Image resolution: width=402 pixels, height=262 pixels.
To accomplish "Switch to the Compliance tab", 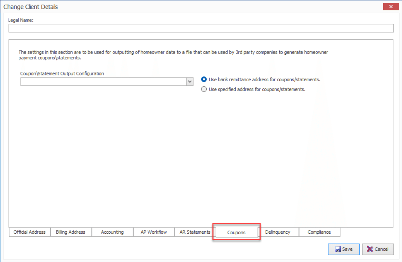I will [319, 232].
